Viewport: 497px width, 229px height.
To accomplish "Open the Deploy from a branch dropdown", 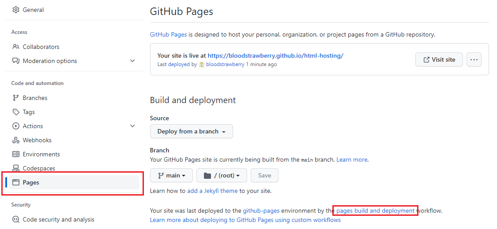I will [192, 131].
